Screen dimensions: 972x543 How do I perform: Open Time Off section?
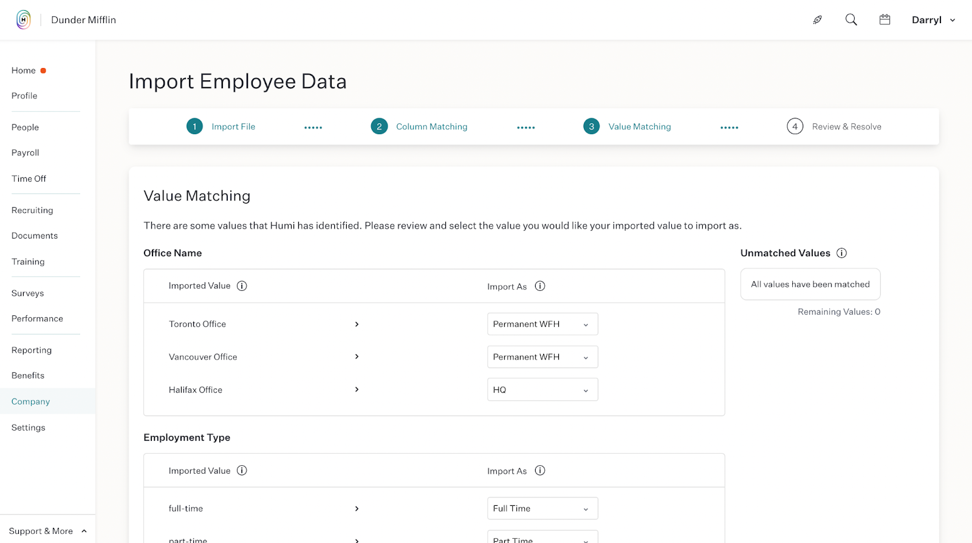pyautogui.click(x=29, y=179)
